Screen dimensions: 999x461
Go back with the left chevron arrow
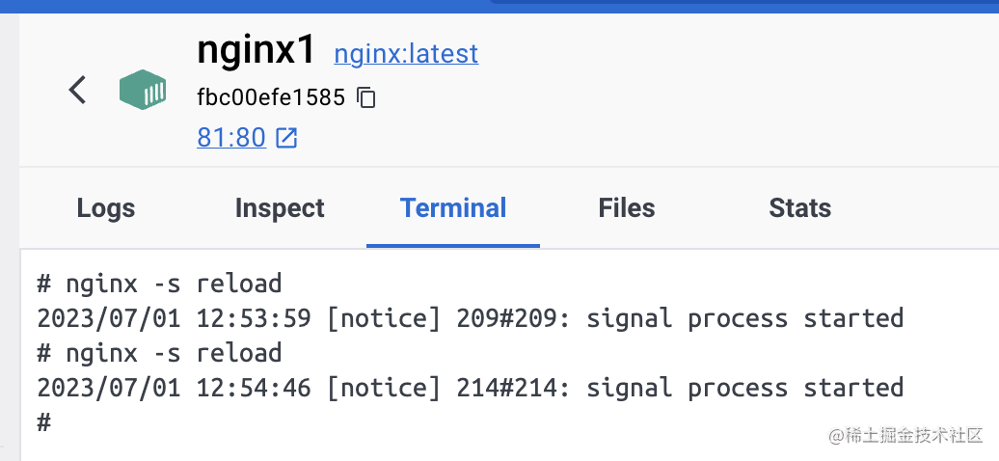[78, 90]
